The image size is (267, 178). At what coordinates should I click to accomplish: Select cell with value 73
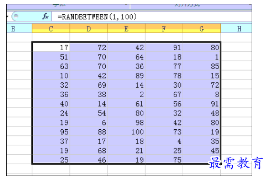tap(164, 132)
